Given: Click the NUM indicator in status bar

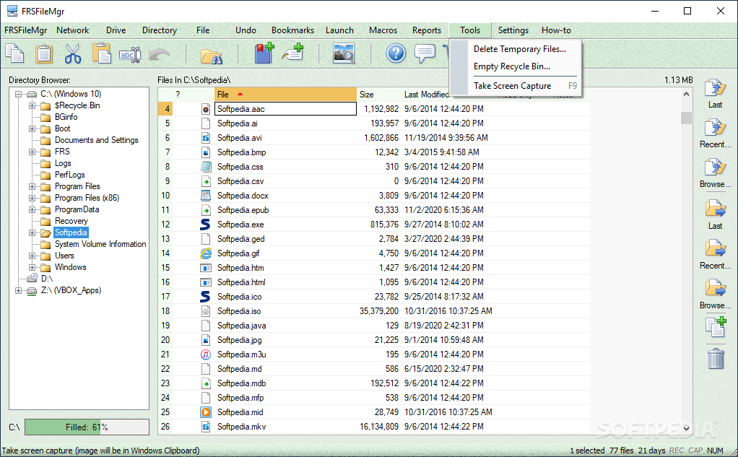Looking at the screenshot, I should click(x=715, y=451).
